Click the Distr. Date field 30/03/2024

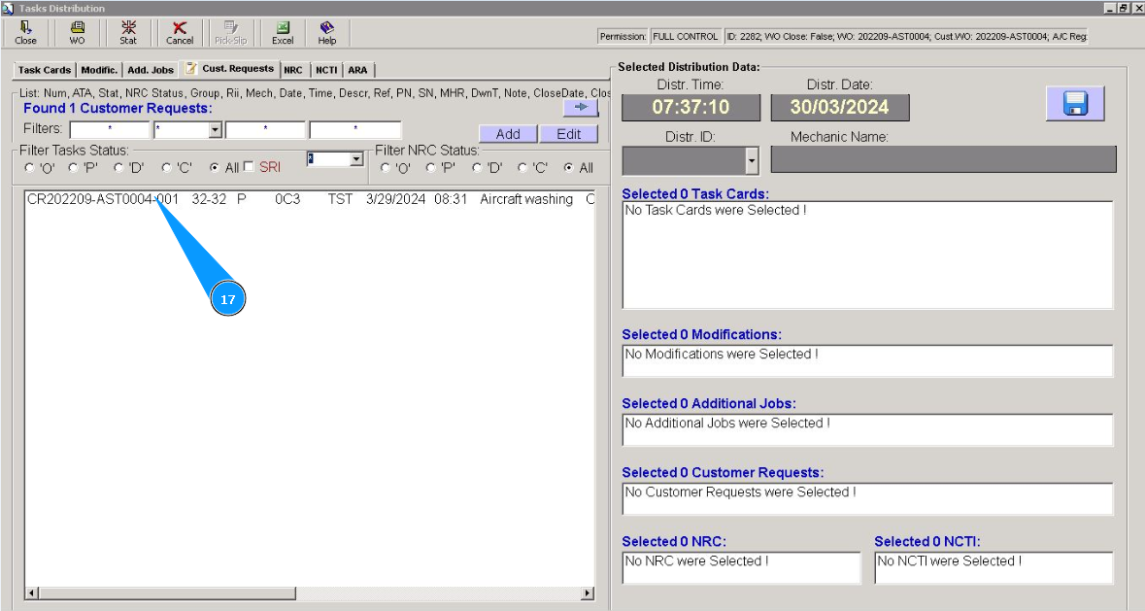click(840, 107)
